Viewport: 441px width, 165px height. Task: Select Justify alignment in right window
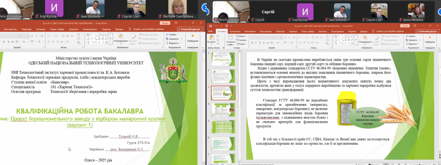point(312,43)
